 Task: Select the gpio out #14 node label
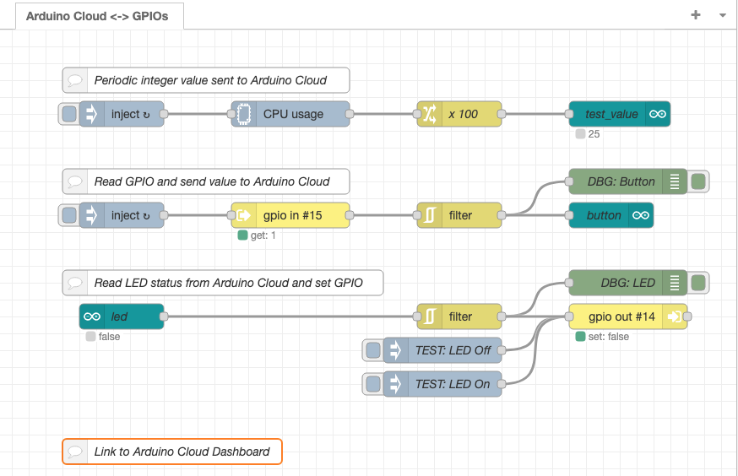(621, 317)
